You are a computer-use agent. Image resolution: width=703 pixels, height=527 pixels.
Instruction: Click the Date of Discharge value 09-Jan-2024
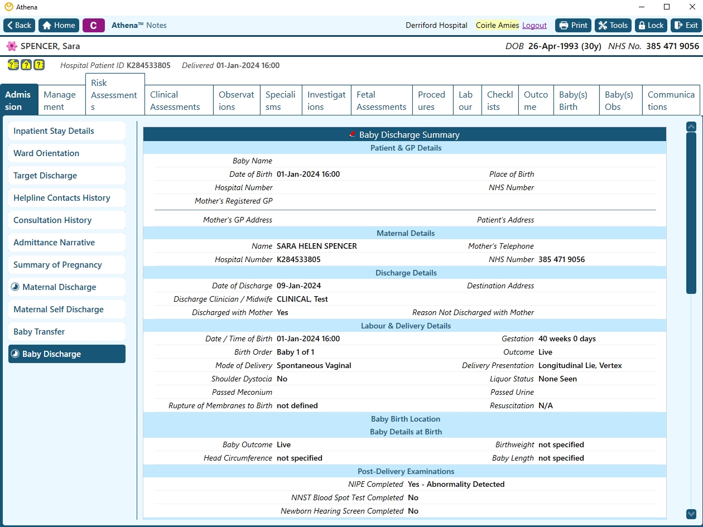pyautogui.click(x=299, y=286)
